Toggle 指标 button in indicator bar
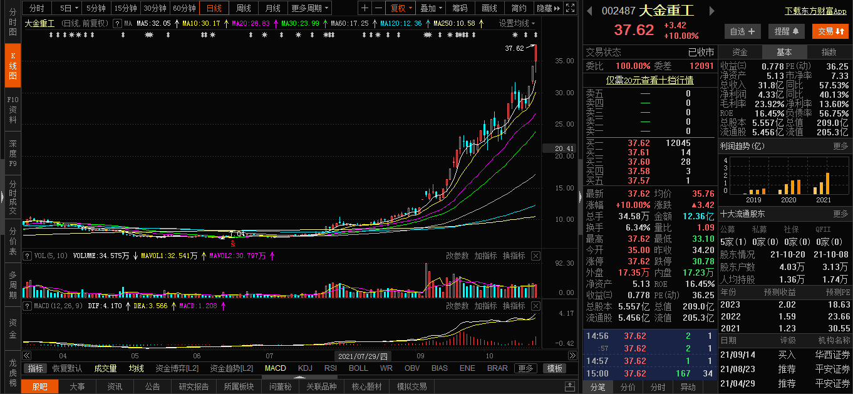Image resolution: width=853 pixels, height=394 pixels. [36, 368]
